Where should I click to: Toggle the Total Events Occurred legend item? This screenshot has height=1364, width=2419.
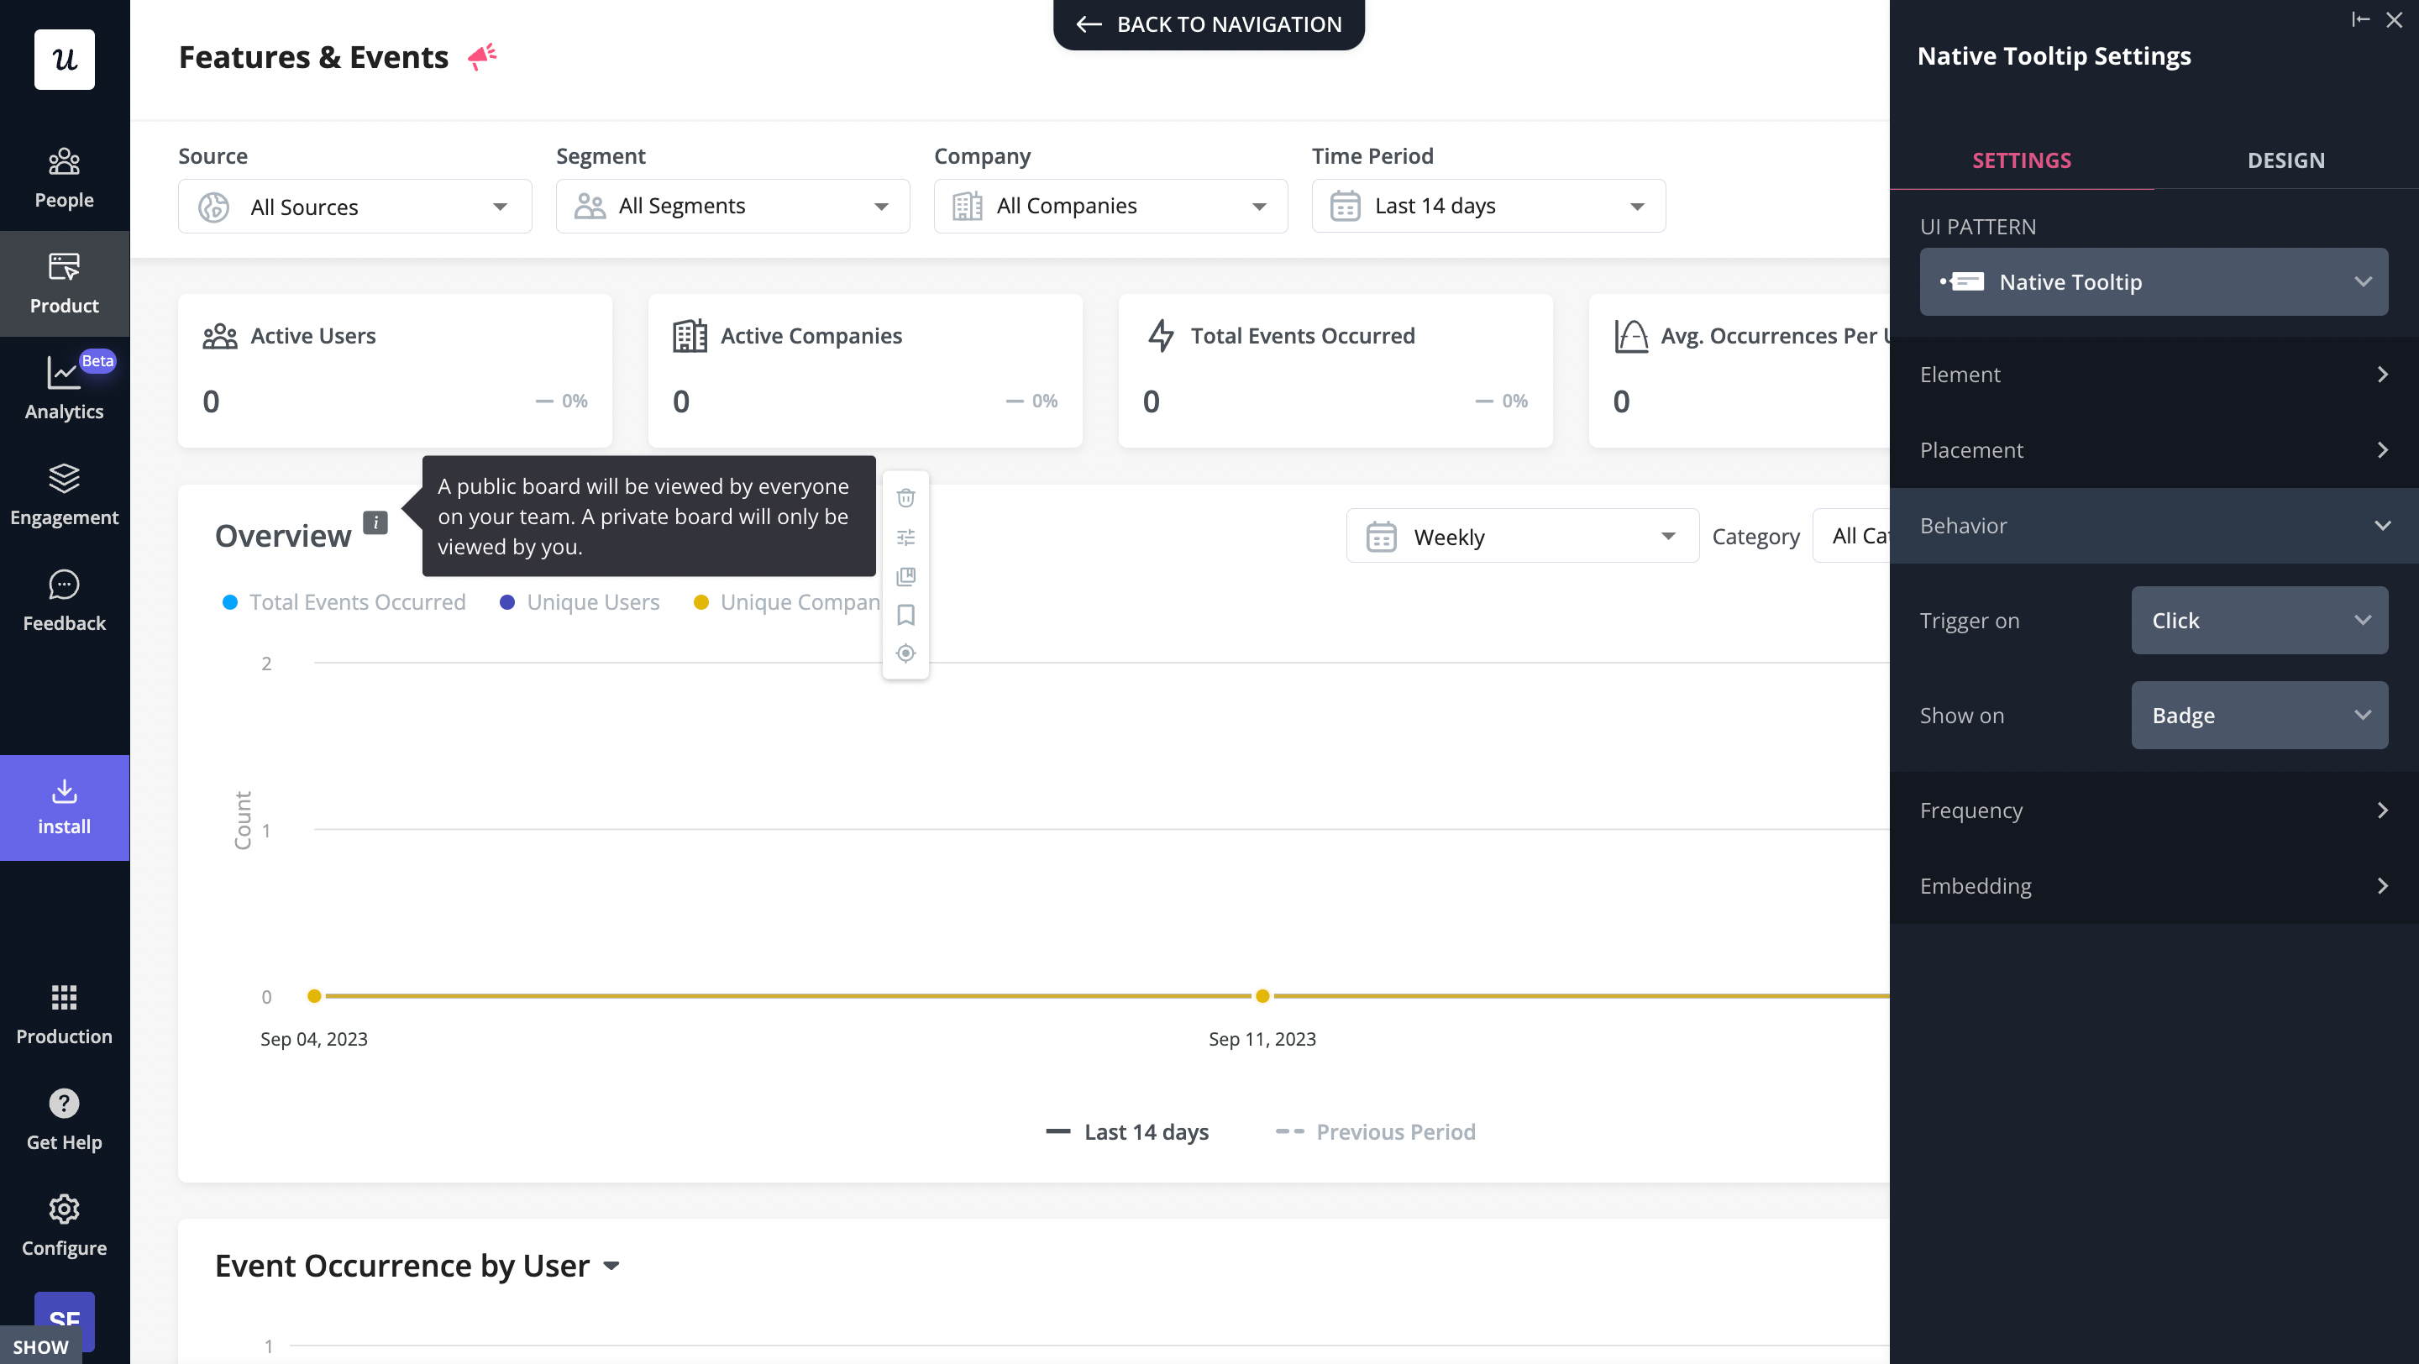point(357,601)
